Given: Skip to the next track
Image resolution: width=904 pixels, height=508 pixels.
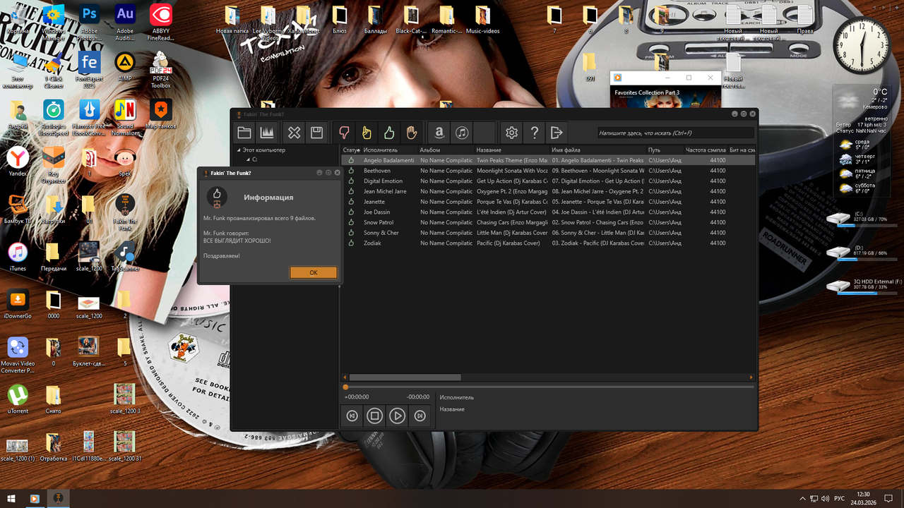Looking at the screenshot, I should 420,416.
